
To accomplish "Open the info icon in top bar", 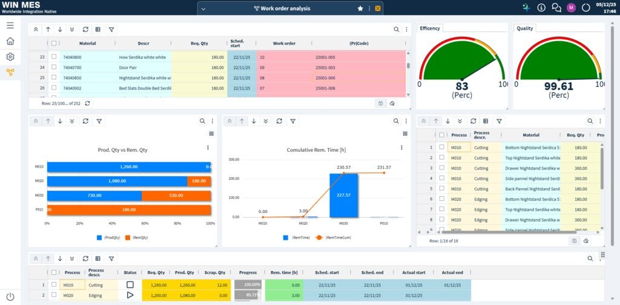I will (x=541, y=8).
